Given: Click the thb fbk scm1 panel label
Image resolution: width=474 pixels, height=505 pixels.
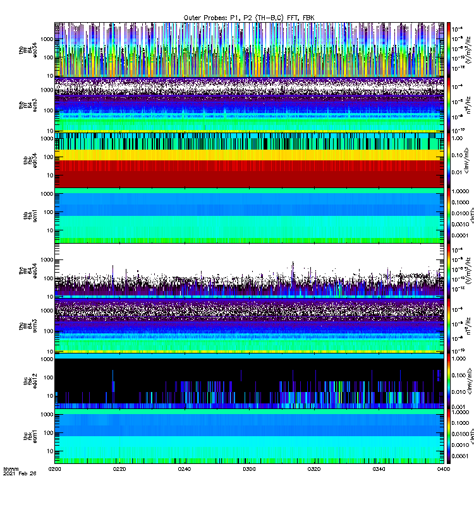Looking at the screenshot, I should 30,216.
